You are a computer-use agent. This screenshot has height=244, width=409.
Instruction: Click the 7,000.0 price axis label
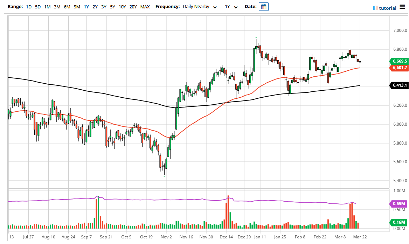coord(400,30)
